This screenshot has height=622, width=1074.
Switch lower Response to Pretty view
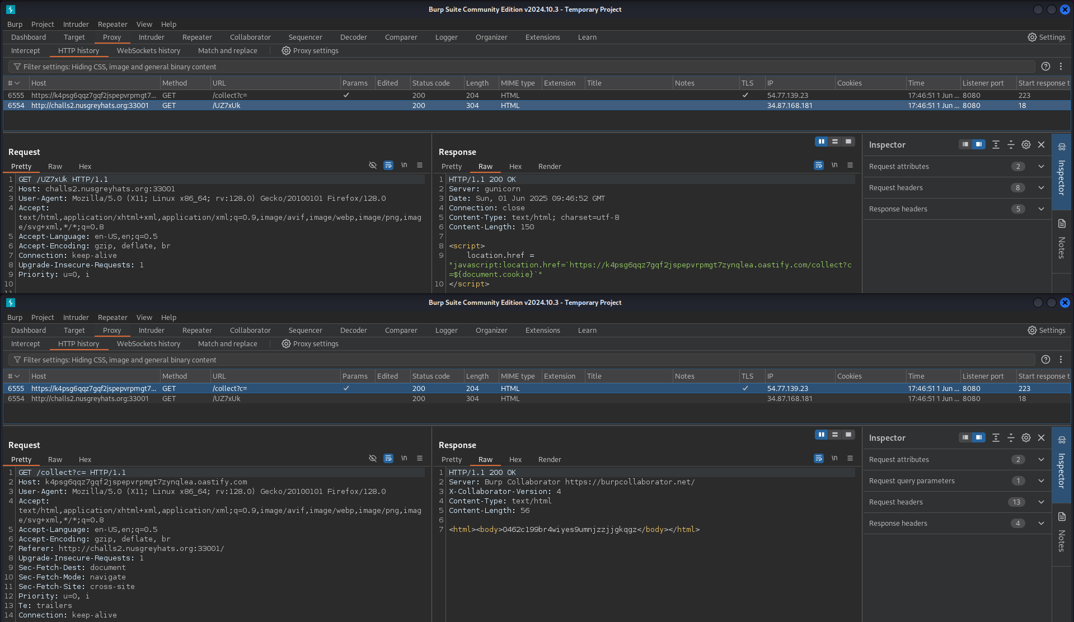pos(452,459)
